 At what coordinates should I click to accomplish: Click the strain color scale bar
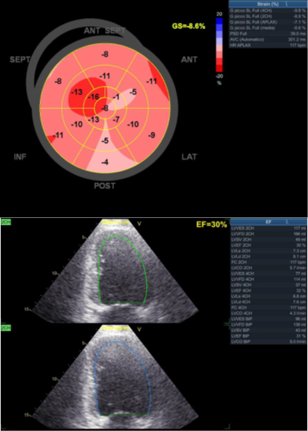point(219,45)
